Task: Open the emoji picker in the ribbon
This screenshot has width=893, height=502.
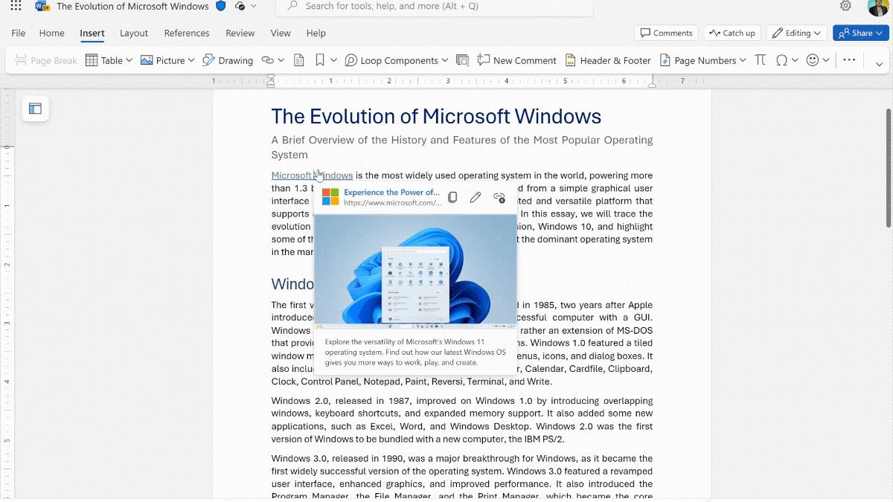Action: pos(814,60)
